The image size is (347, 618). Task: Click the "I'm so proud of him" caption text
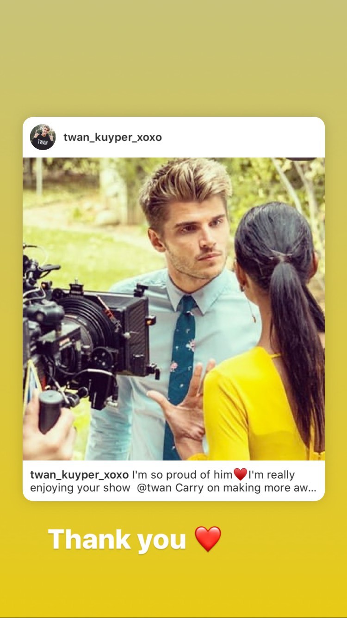(182, 475)
